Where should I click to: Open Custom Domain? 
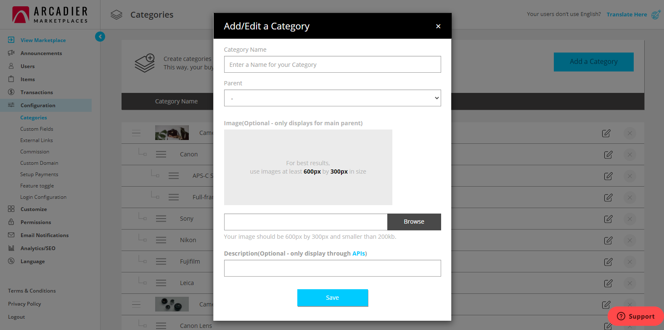[39, 163]
